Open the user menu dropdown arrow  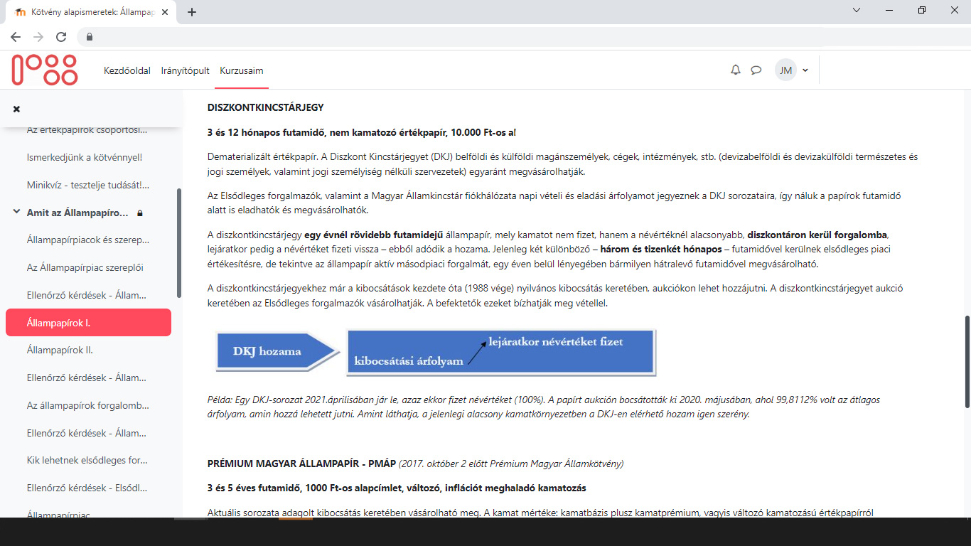pos(805,70)
